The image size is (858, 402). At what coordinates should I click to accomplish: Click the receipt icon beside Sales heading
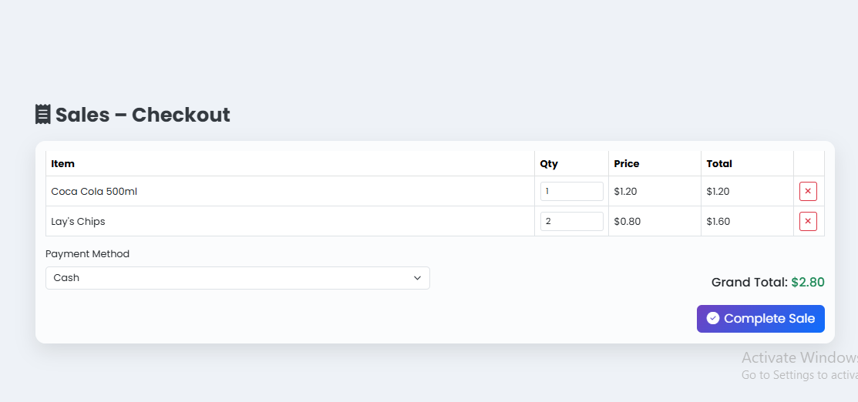point(43,115)
